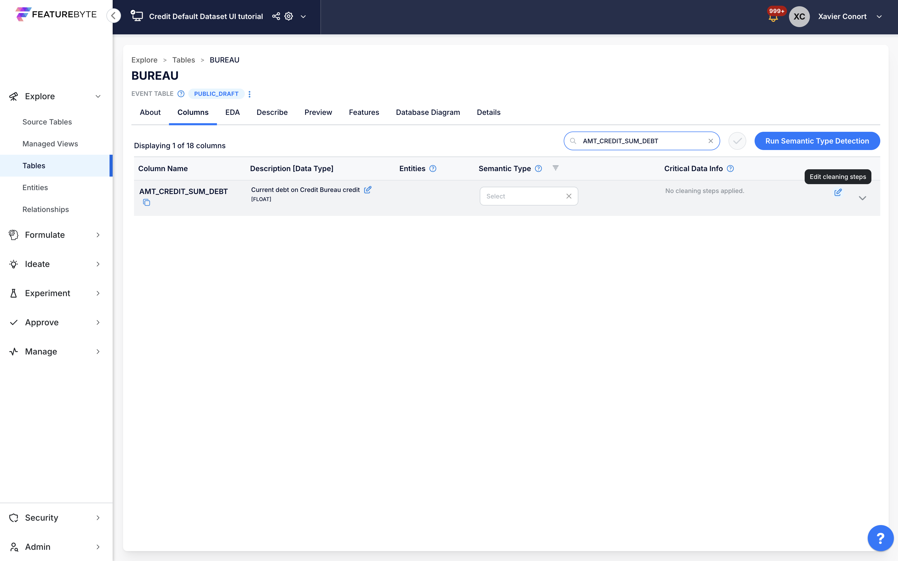The height and width of the screenshot is (561, 898).
Task: Go to Tables breadcrumb link
Action: (184, 60)
